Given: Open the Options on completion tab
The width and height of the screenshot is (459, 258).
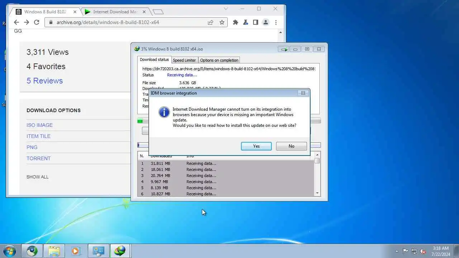Looking at the screenshot, I should (219, 60).
